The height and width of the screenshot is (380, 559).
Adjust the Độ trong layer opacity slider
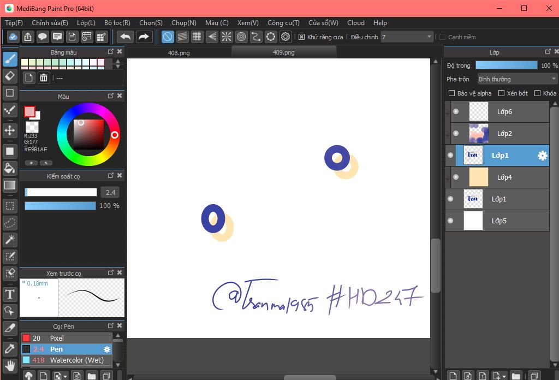[x=506, y=65]
